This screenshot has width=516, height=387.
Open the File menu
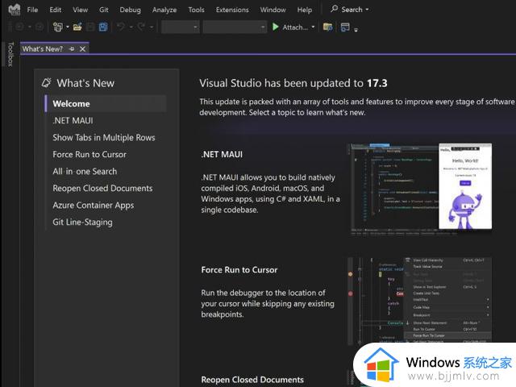(32, 10)
